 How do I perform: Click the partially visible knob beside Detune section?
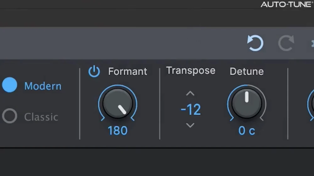click(311, 104)
